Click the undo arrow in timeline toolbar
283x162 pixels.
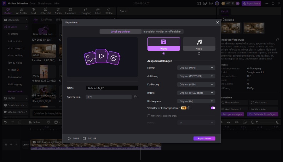[x=5, y=122]
